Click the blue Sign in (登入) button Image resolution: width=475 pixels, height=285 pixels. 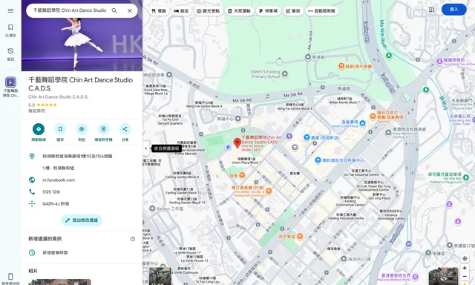pyautogui.click(x=453, y=10)
